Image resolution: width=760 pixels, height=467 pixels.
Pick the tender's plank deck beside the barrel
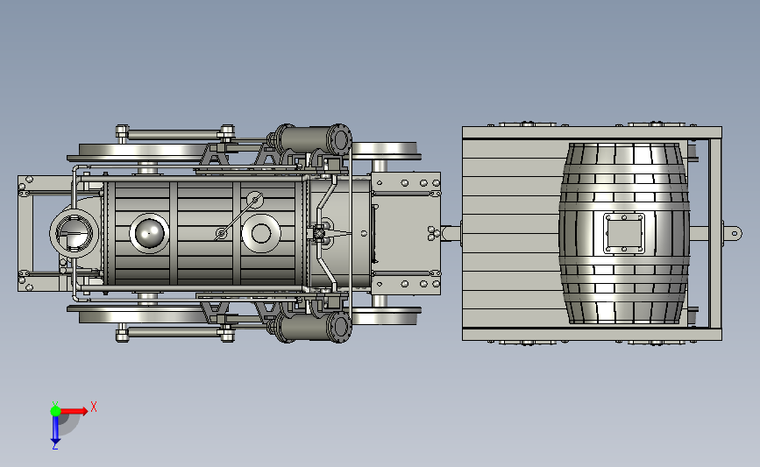tap(511, 233)
